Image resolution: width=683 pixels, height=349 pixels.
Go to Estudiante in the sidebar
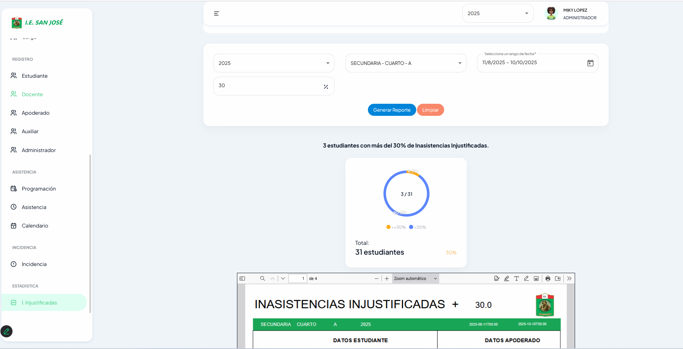(x=34, y=76)
